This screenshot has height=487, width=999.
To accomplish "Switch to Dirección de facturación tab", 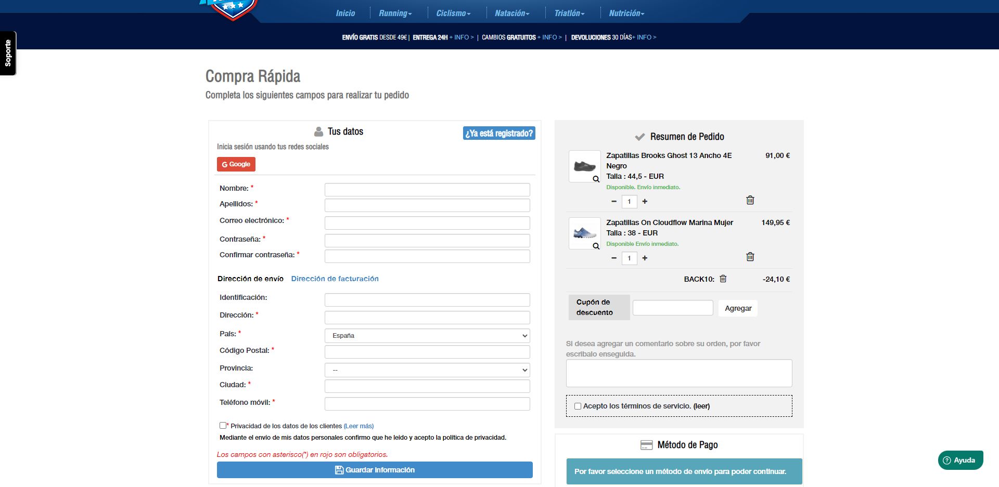I will click(335, 279).
